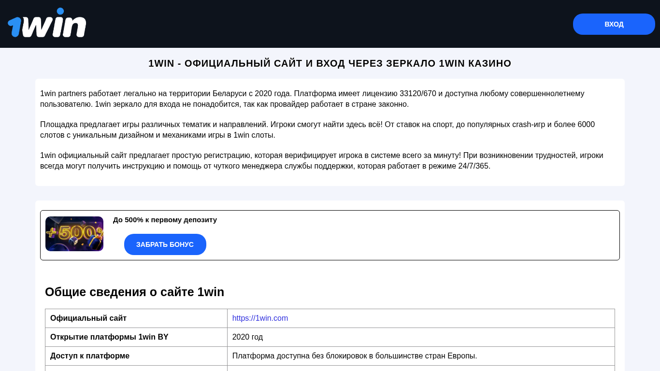Click the 1win logo in the header

[x=47, y=24]
